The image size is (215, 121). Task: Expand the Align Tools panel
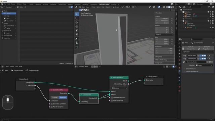(x=164, y=63)
